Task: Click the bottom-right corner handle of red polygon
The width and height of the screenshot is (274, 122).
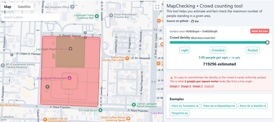Action: 98,107
